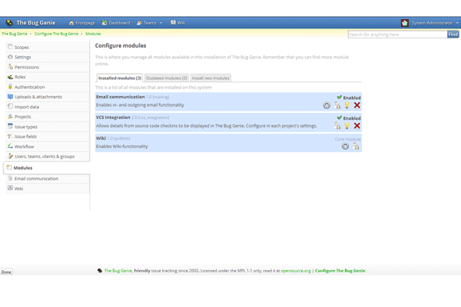This screenshot has width=461, height=307.
Task: Disable VCS Integration via lightbulb icon
Action: pyautogui.click(x=347, y=125)
